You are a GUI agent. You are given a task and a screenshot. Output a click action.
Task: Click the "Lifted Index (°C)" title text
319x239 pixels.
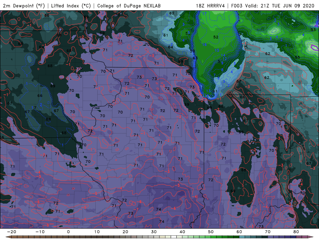(x=71, y=6)
